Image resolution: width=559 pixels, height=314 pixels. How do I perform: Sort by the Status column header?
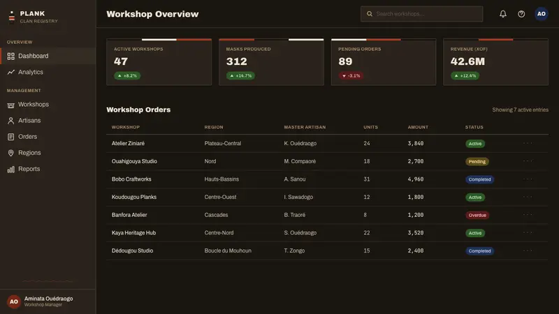coord(474,127)
